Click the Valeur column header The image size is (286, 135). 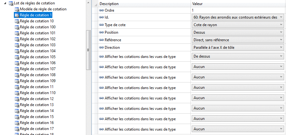[x=197, y=4]
